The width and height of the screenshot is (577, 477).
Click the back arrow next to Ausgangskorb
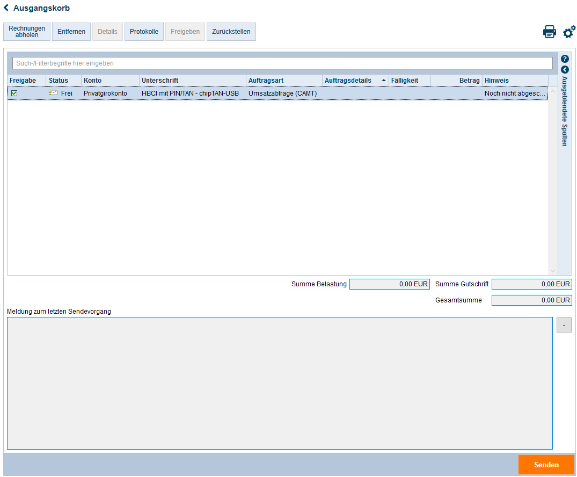6,8
